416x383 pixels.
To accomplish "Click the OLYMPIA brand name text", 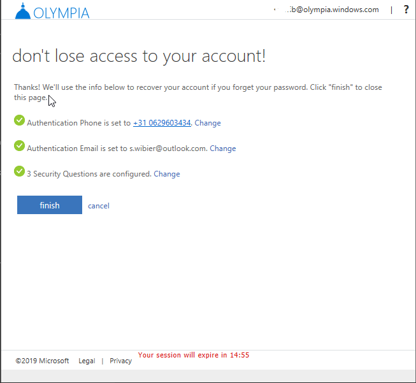I will click(62, 13).
